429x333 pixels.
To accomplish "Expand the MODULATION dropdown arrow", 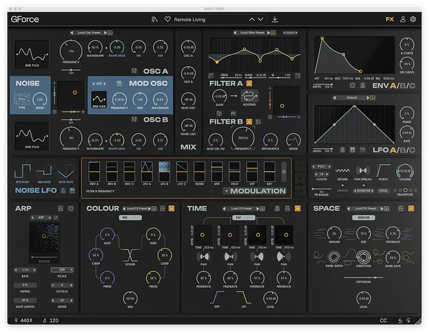I will (x=227, y=191).
